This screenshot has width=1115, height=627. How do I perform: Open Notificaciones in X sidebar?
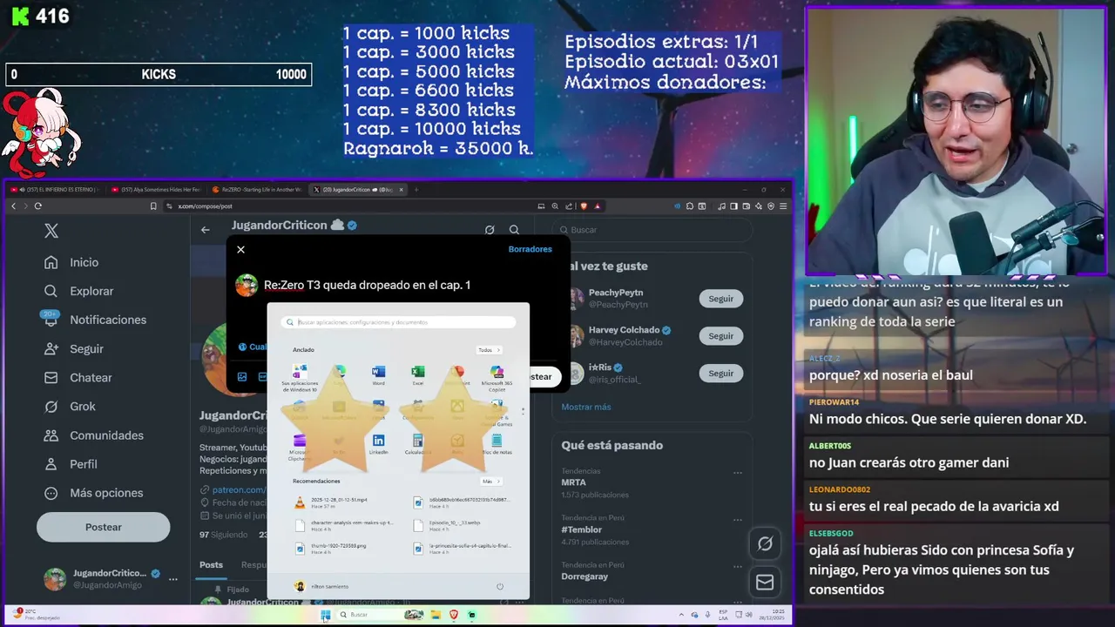96,320
